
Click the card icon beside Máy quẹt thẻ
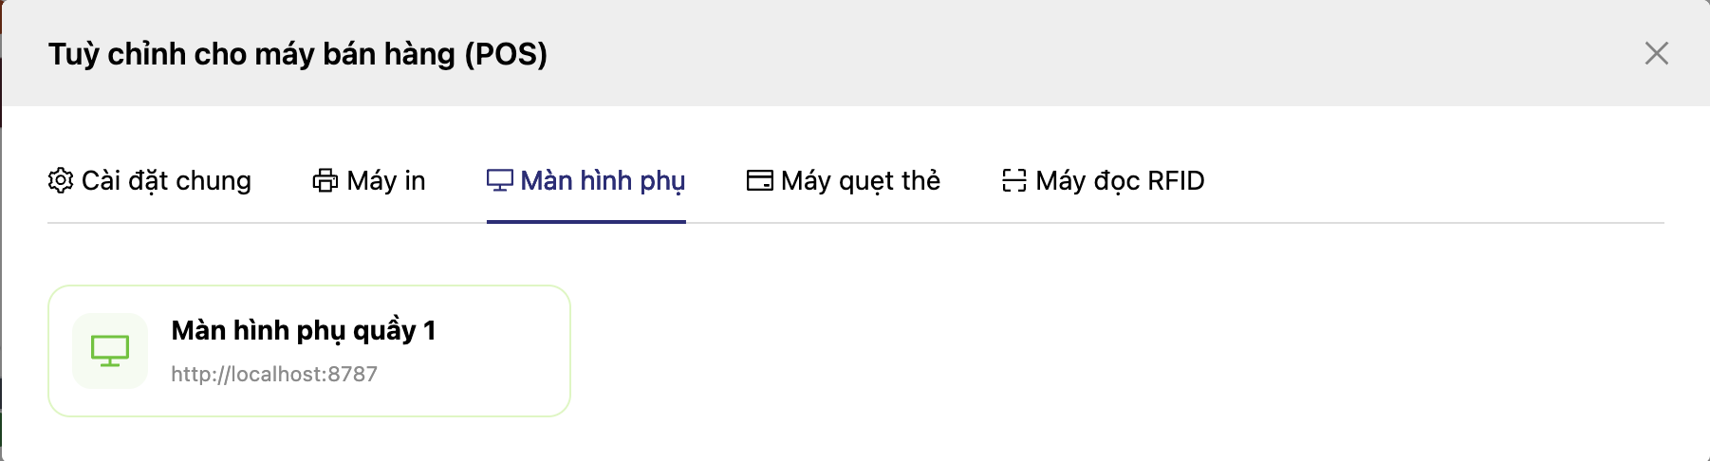[x=760, y=180]
